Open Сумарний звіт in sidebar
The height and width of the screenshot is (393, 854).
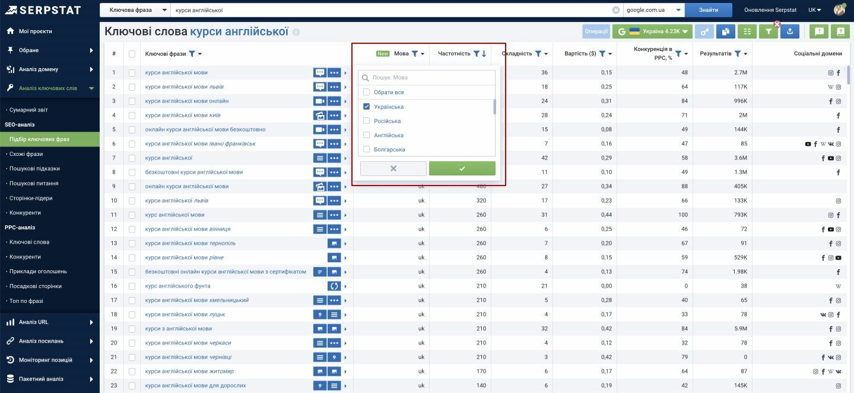28,110
